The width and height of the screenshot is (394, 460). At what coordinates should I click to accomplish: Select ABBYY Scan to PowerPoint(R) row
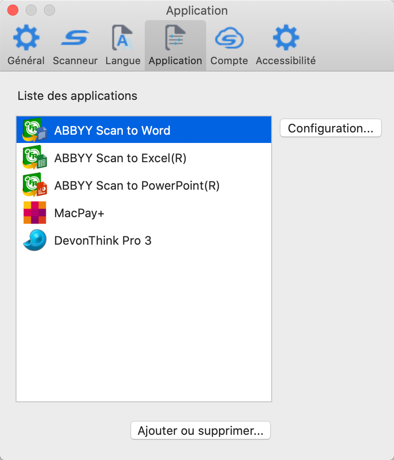(144, 185)
